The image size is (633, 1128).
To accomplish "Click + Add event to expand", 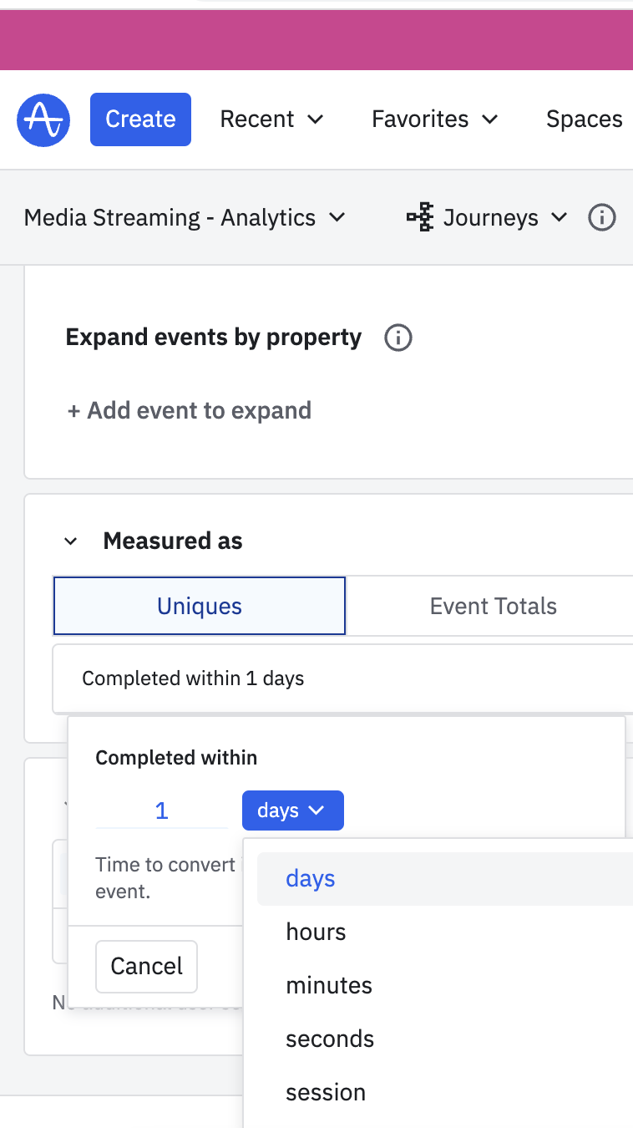I will (x=190, y=411).
